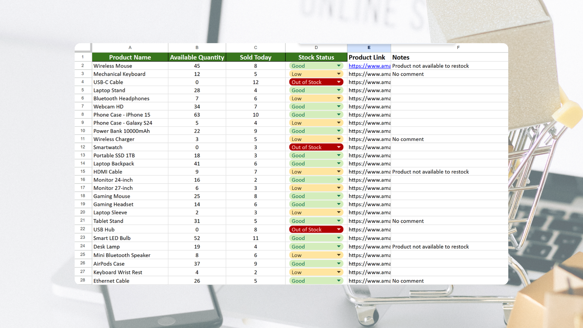Open the Wireless Mouse product link
Viewport: 583px width, 328px height.
point(369,66)
